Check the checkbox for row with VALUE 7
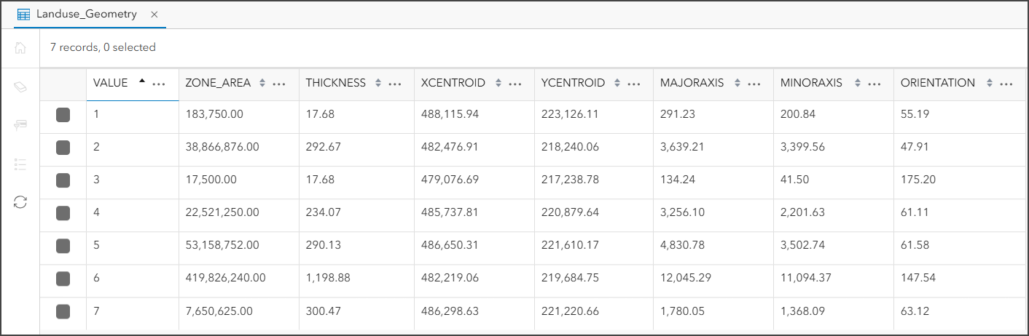 (63, 311)
